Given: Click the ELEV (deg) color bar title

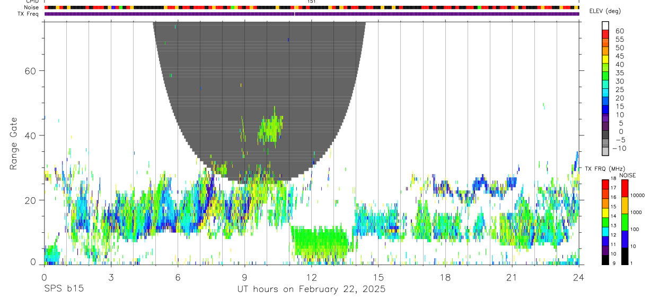Looking at the screenshot, I should point(605,12).
